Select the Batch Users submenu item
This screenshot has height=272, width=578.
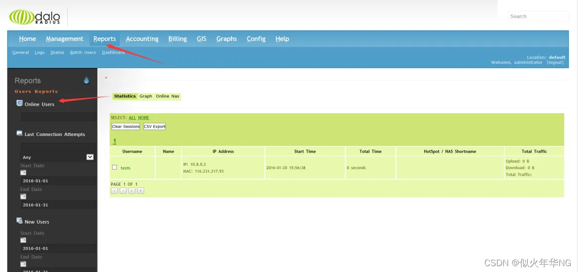coord(83,52)
